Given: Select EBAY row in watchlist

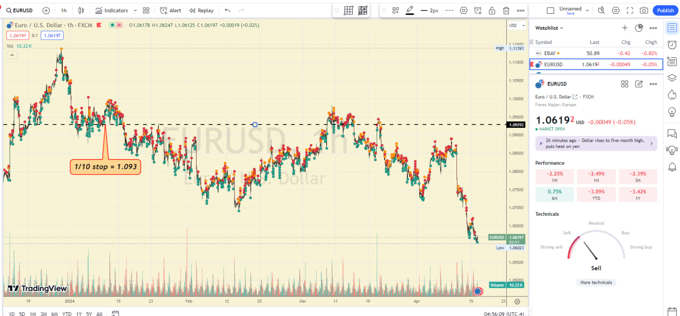Looking at the screenshot, I should (x=596, y=53).
